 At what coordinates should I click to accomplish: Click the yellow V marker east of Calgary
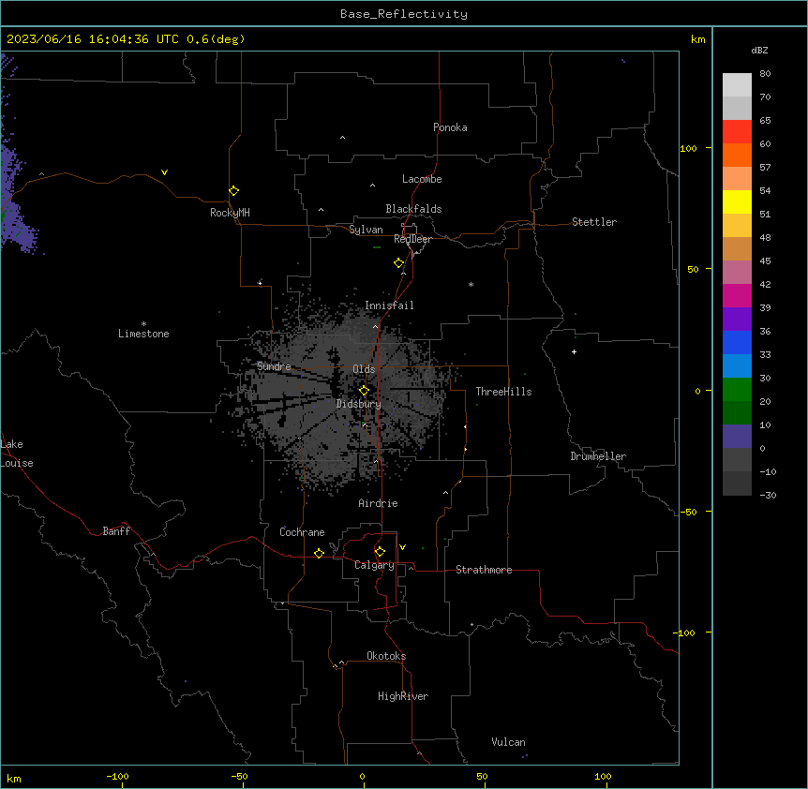click(402, 546)
